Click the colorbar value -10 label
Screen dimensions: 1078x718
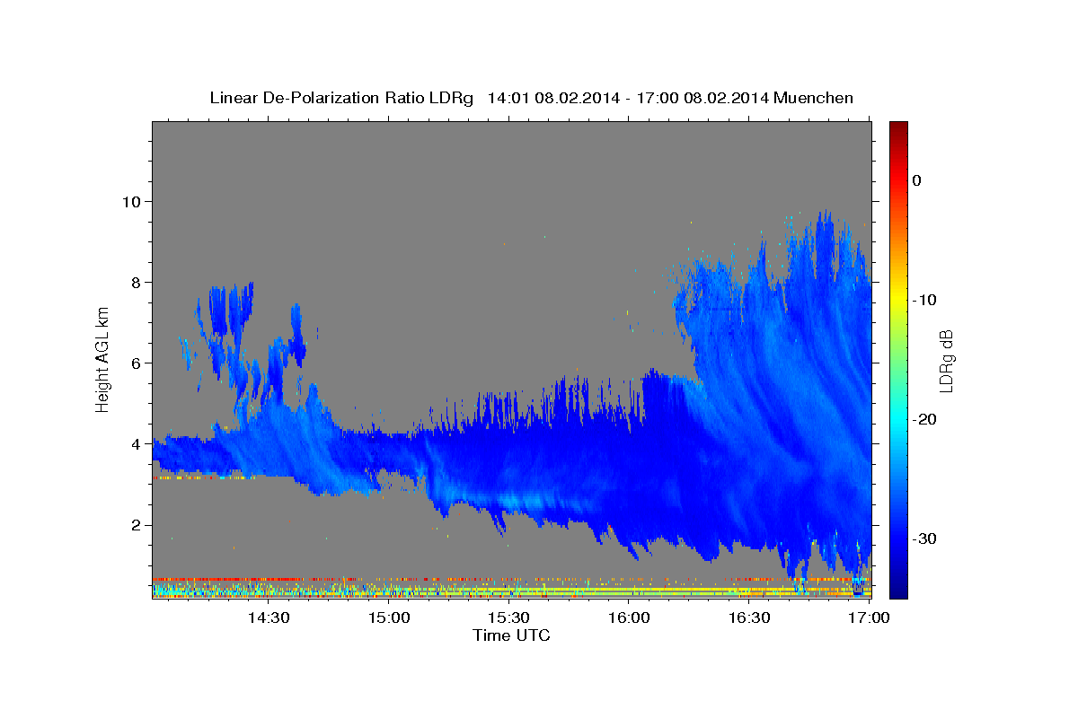[x=924, y=300]
